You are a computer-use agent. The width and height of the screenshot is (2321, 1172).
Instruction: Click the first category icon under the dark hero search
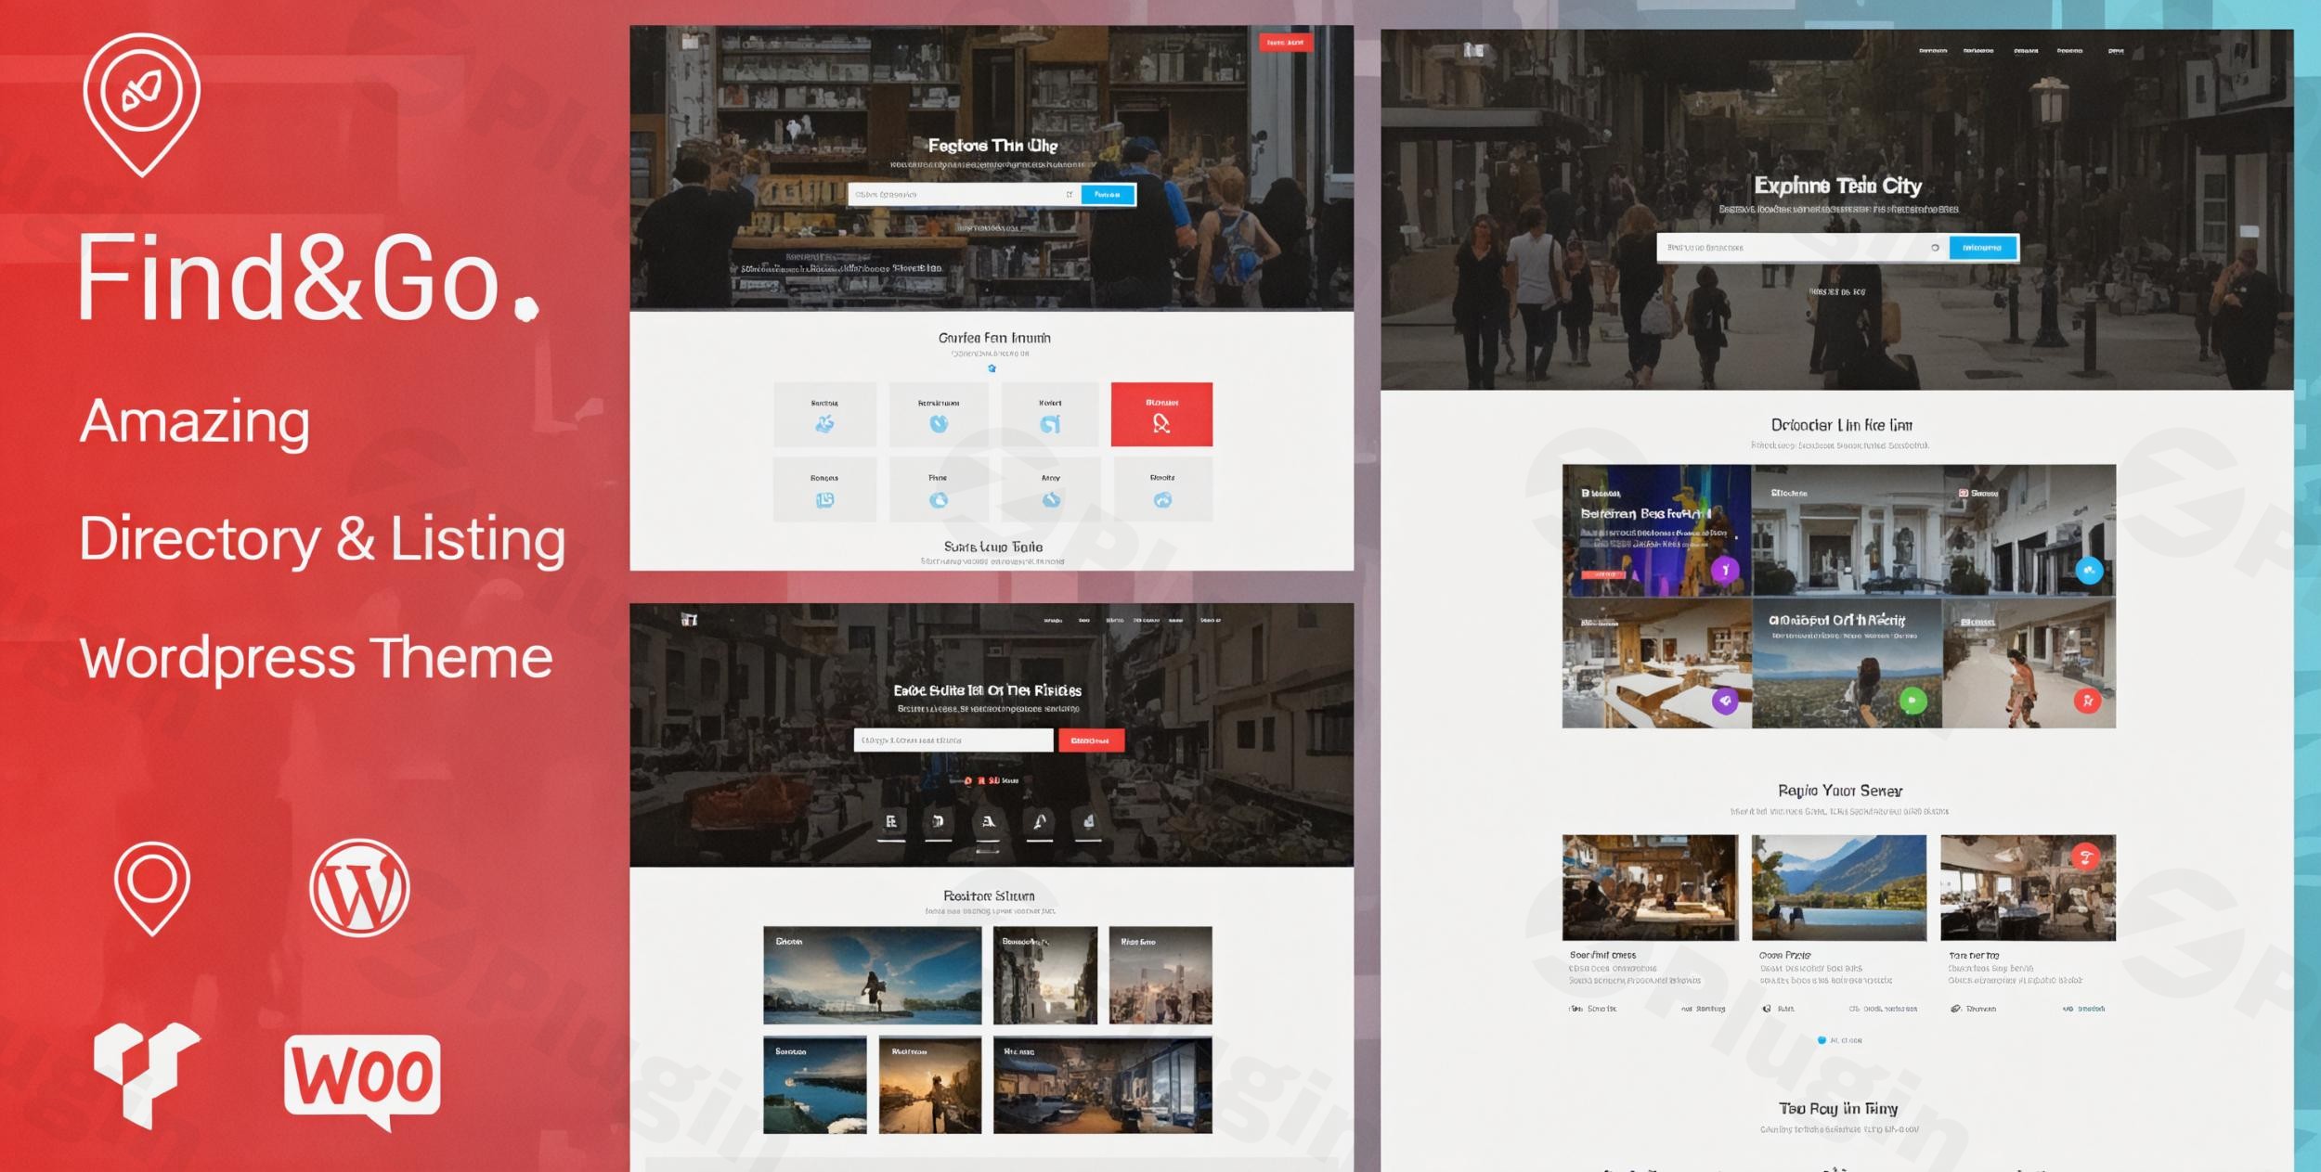coord(891,822)
